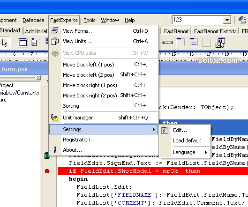This screenshot has width=248, height=207.
Task: Choose the Unit manager menu item
Action: [x=104, y=118]
